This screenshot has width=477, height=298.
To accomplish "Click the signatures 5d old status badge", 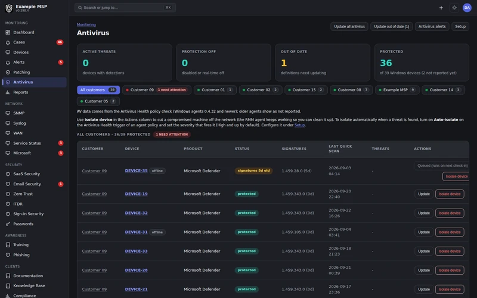I will coord(253,171).
